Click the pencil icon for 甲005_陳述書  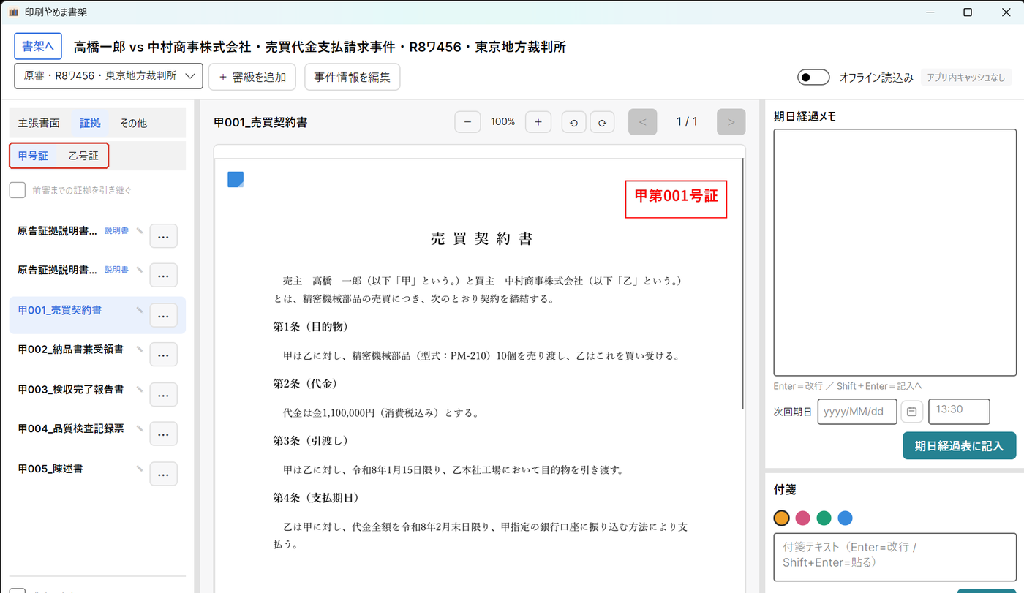[x=140, y=468]
